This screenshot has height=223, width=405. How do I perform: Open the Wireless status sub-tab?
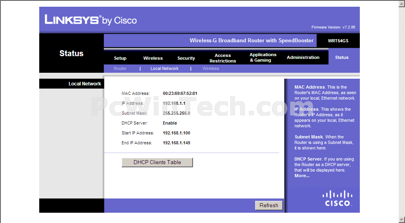(x=211, y=68)
